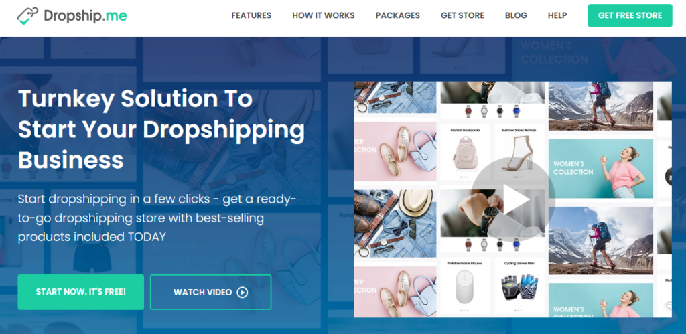Select Get Store in navigation
This screenshot has width=686, height=334.
462,15
